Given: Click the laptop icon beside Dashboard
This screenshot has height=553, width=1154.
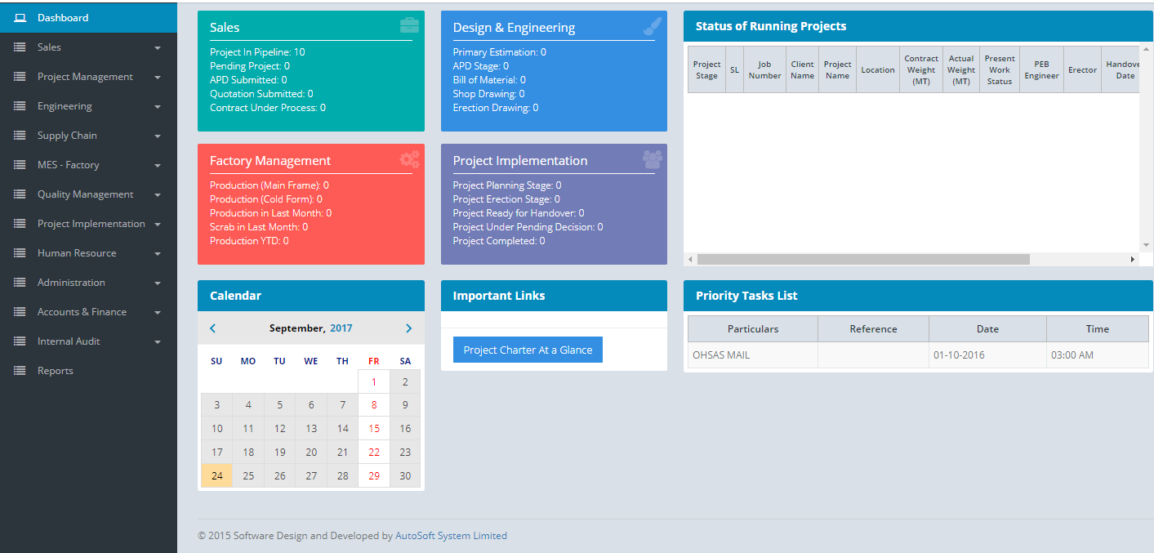Looking at the screenshot, I should [x=20, y=18].
